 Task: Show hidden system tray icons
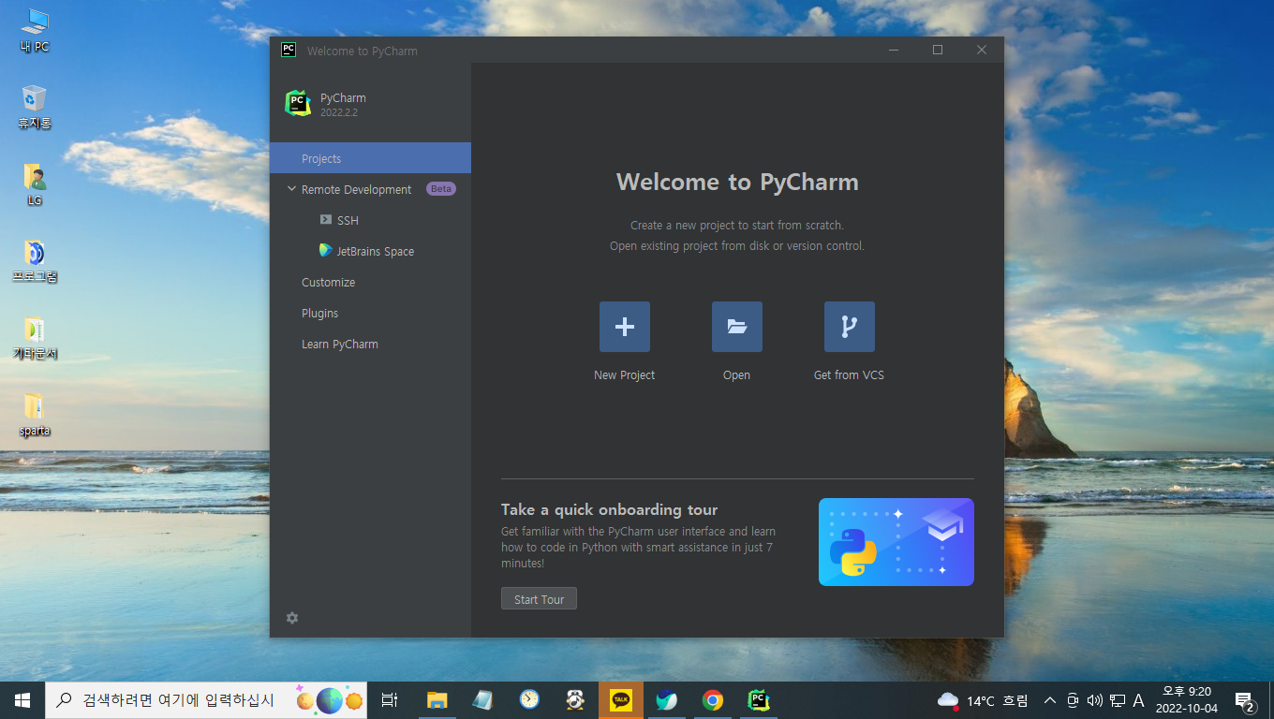pos(1050,700)
